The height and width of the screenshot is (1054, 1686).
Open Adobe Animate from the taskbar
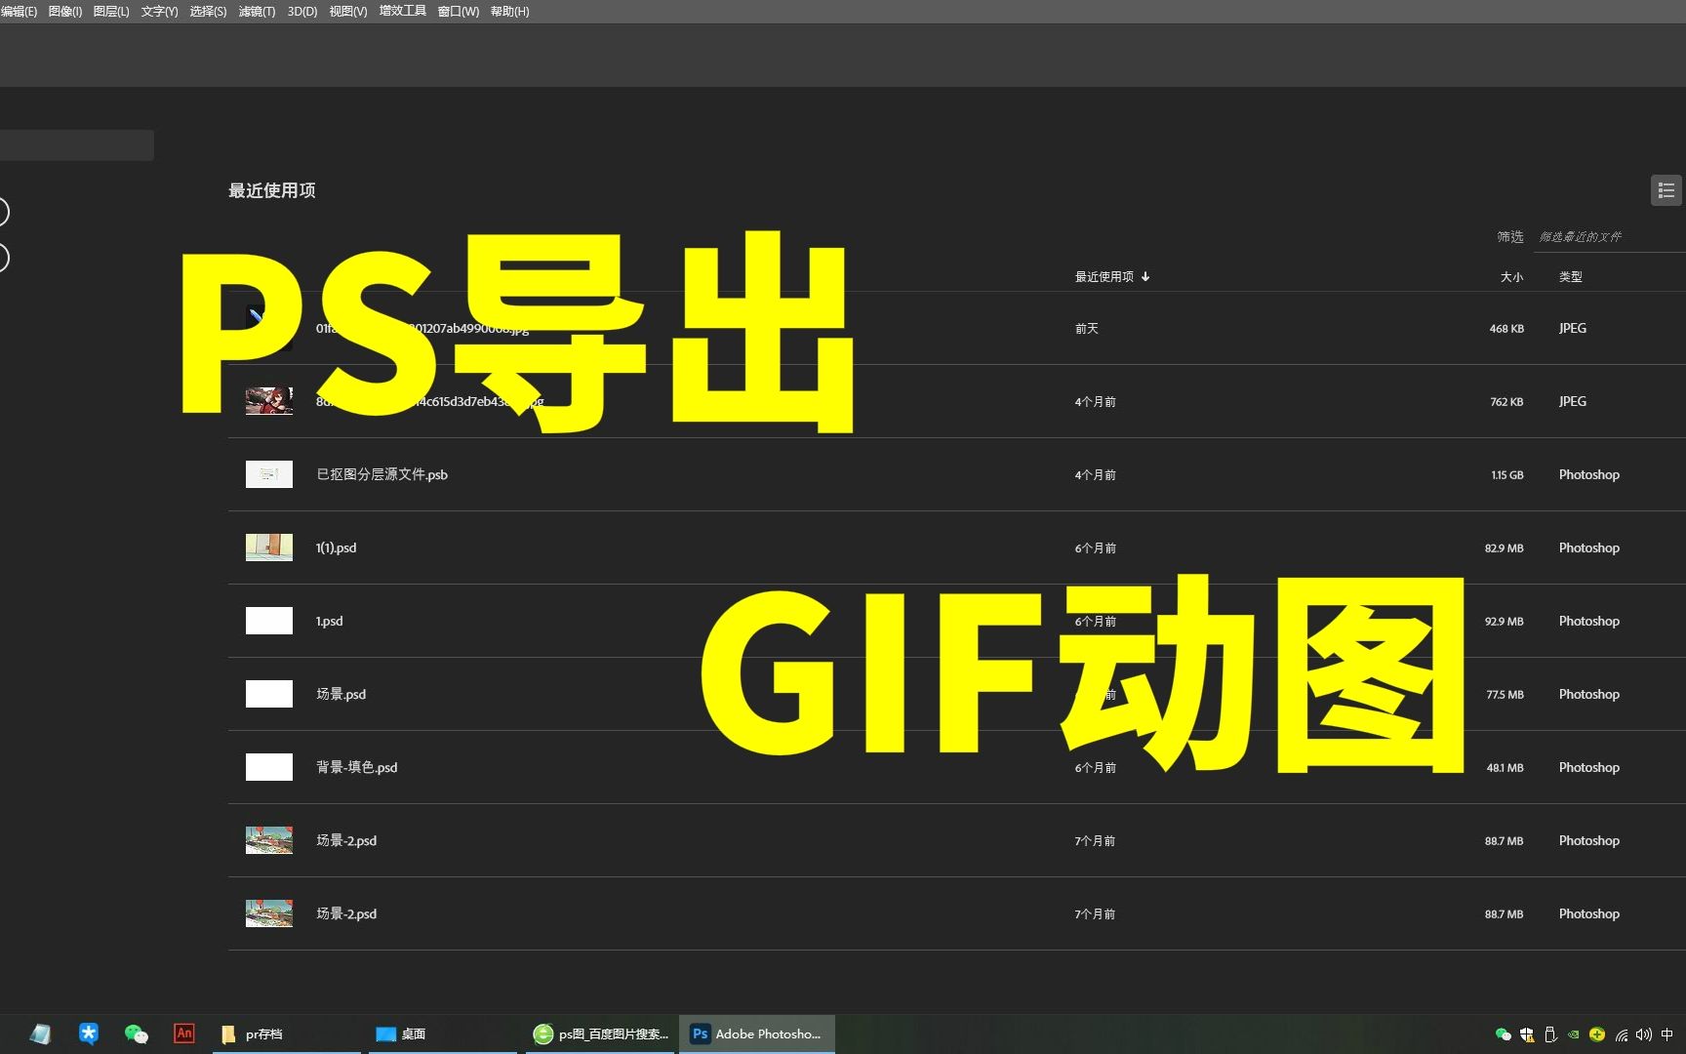[183, 1034]
